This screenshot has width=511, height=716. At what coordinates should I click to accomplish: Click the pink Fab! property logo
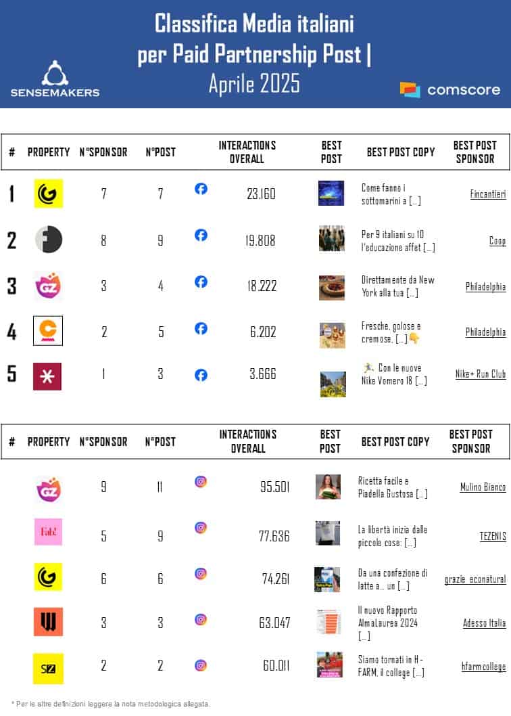coord(48,531)
